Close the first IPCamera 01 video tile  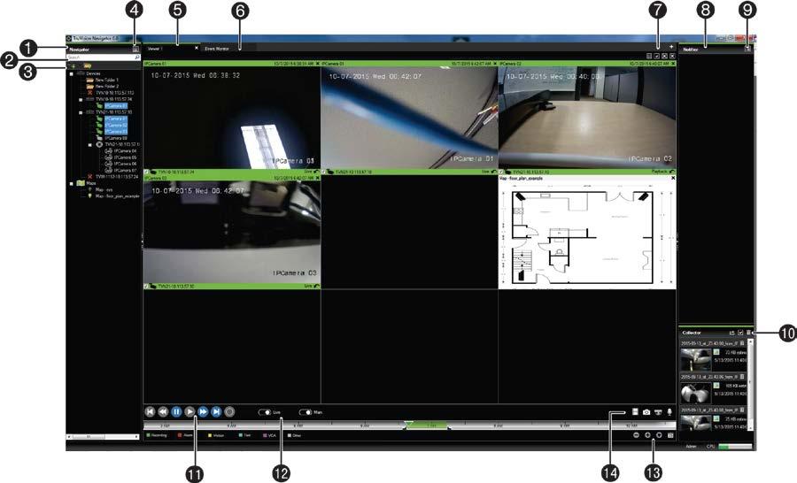pos(318,64)
